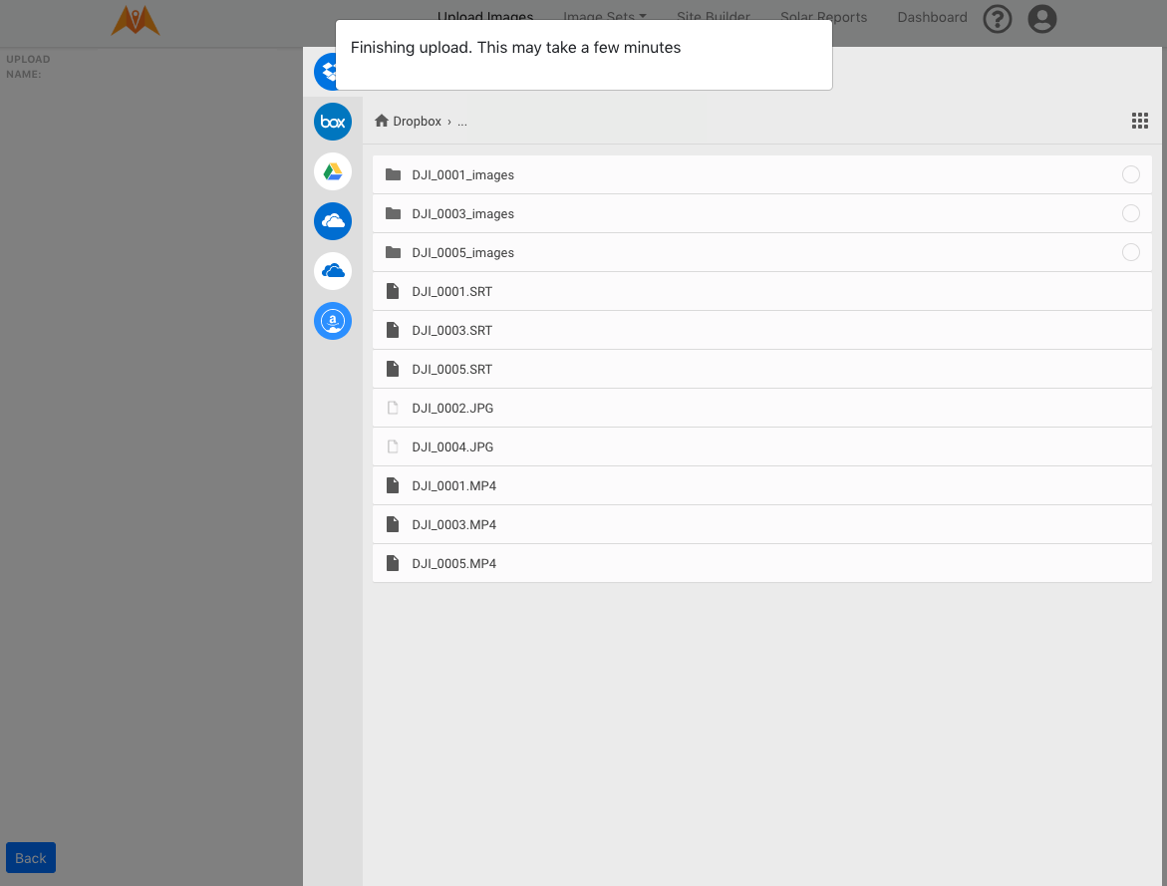Open the user account profile icon
1167x886 pixels.
[x=1042, y=19]
